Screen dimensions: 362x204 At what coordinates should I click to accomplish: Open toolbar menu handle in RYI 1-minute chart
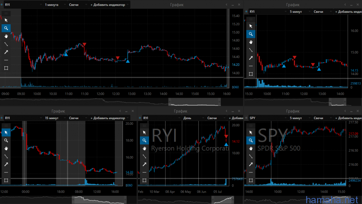click(x=6, y=13)
